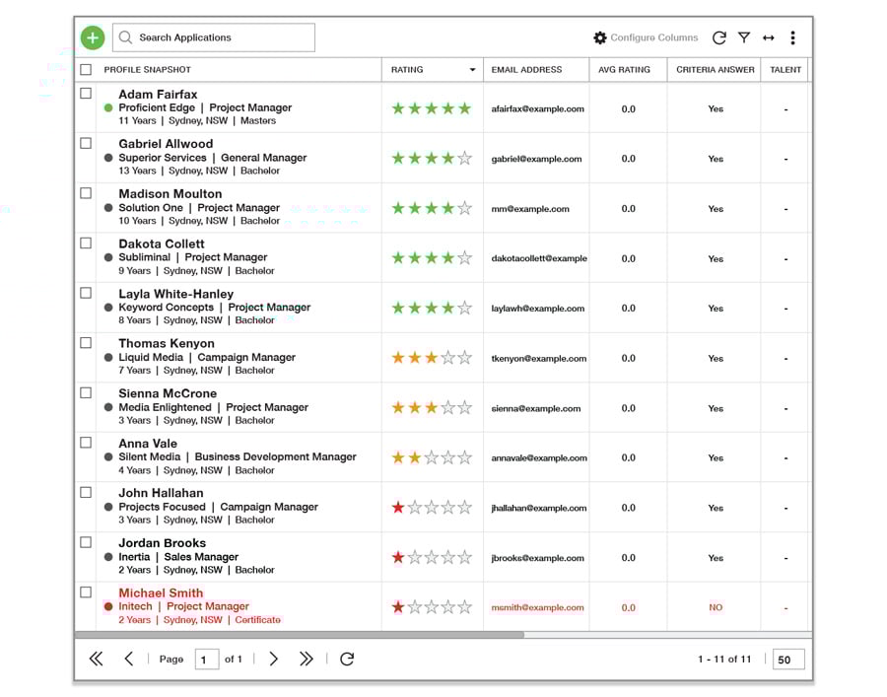Click Thomas Kenyon's three-star rating
The width and height of the screenshot is (887, 697).
[x=432, y=358]
